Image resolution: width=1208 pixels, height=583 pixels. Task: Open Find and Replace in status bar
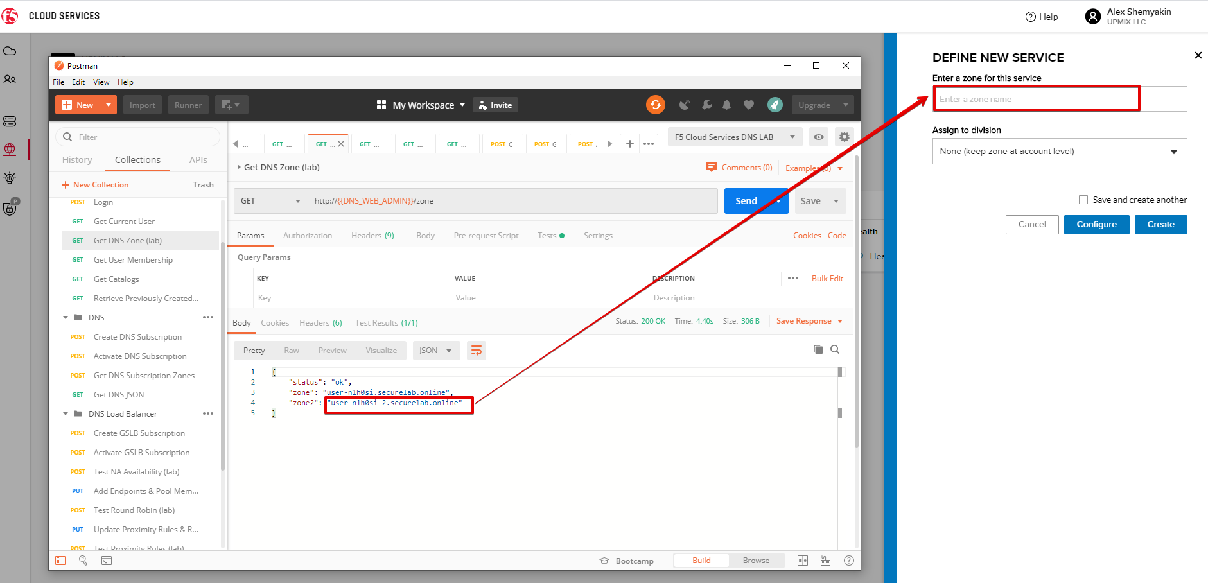point(83,561)
